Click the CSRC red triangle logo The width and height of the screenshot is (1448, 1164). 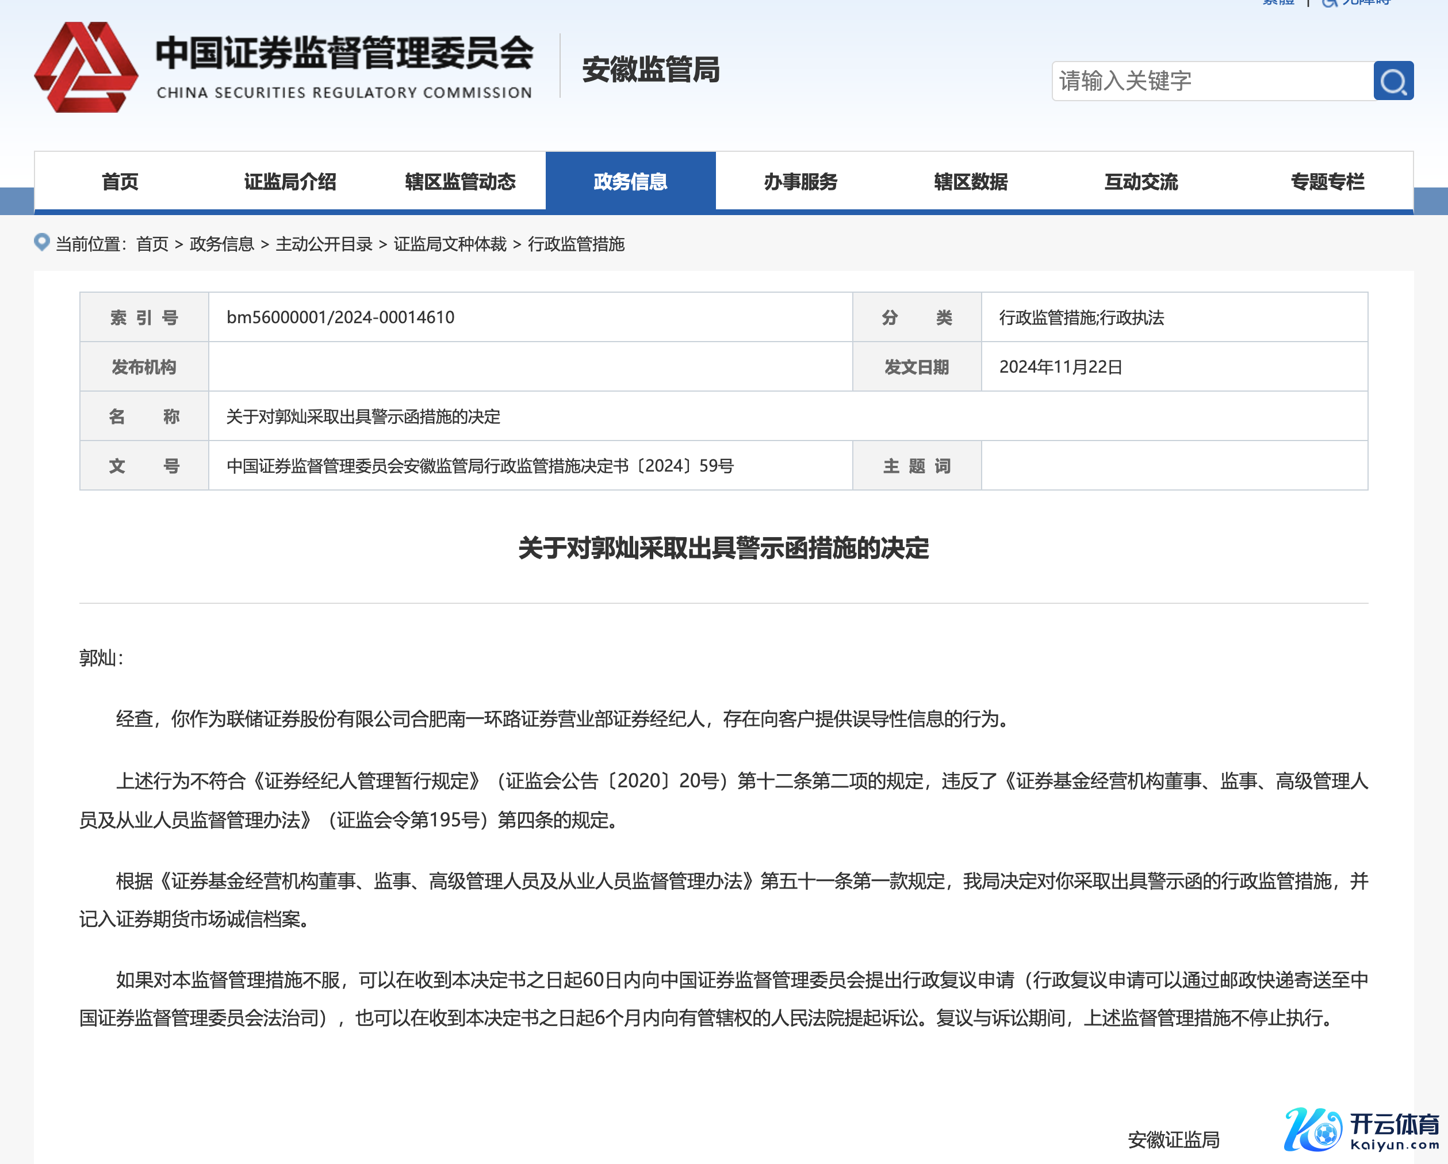(86, 67)
